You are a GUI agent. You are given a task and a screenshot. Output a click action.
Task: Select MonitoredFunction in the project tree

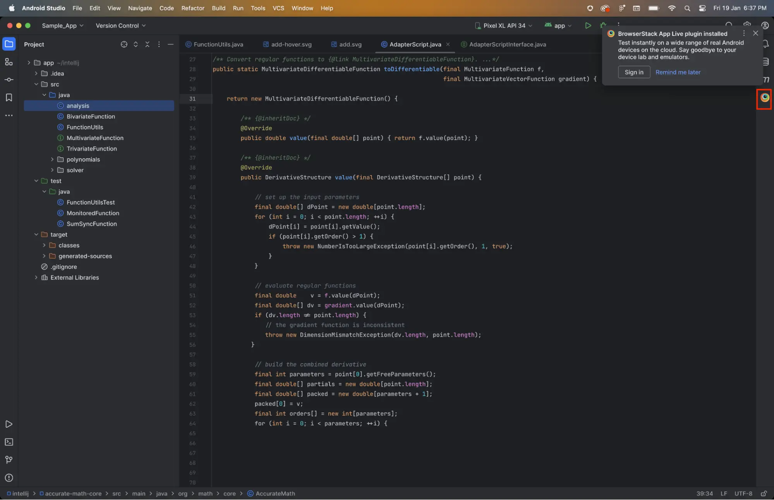tap(93, 213)
